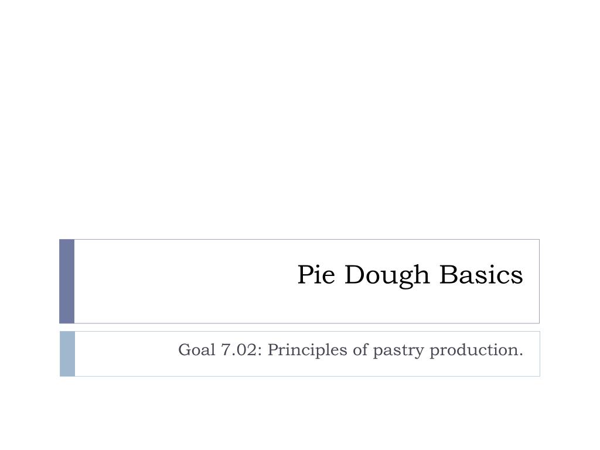Viewport: 600px width, 450px height.
Task: Click the word 'Basics' in the title
Action: [x=481, y=274]
